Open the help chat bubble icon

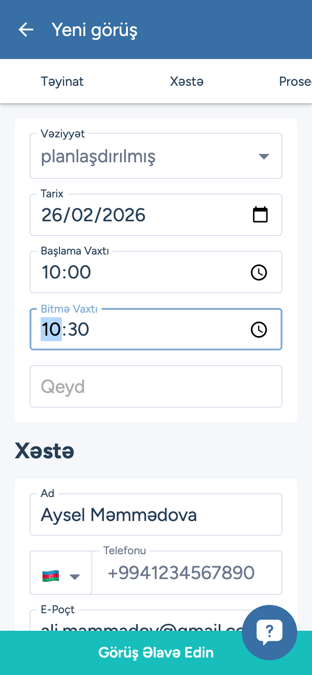click(270, 632)
